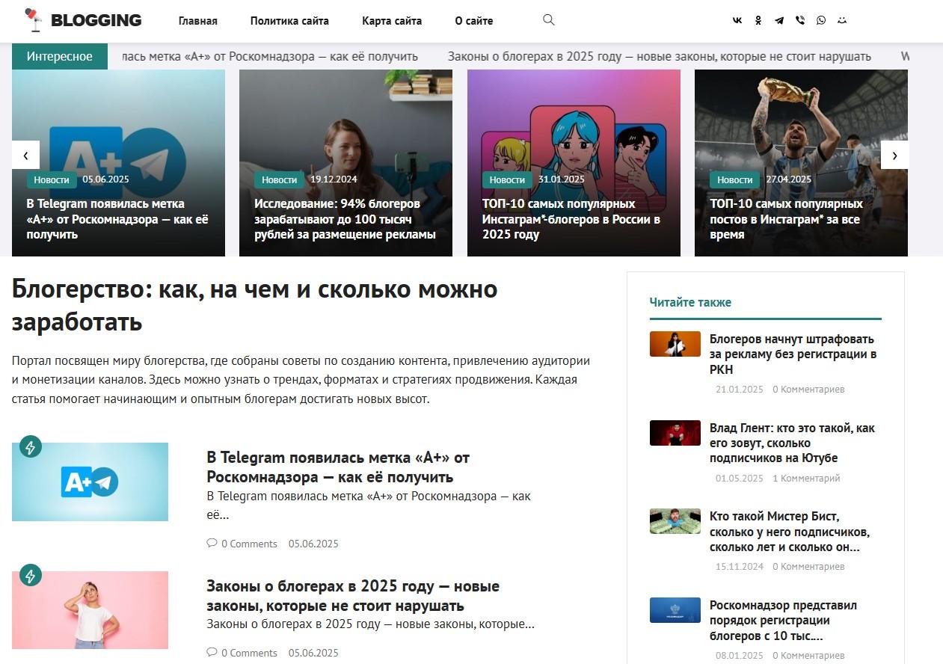Open the VK social icon
The height and width of the screenshot is (664, 943).
click(x=737, y=21)
